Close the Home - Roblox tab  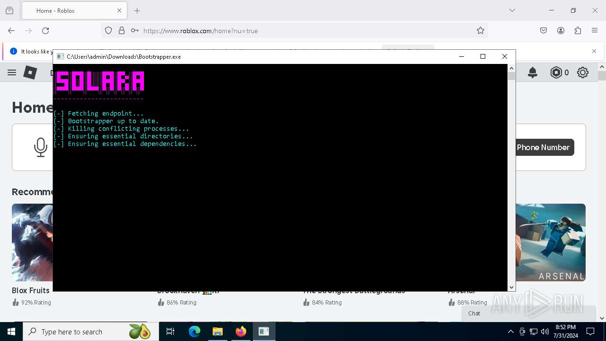[x=119, y=10]
